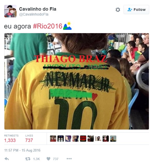
Task: Click the reply arrow icon
Action: (x=7, y=159)
